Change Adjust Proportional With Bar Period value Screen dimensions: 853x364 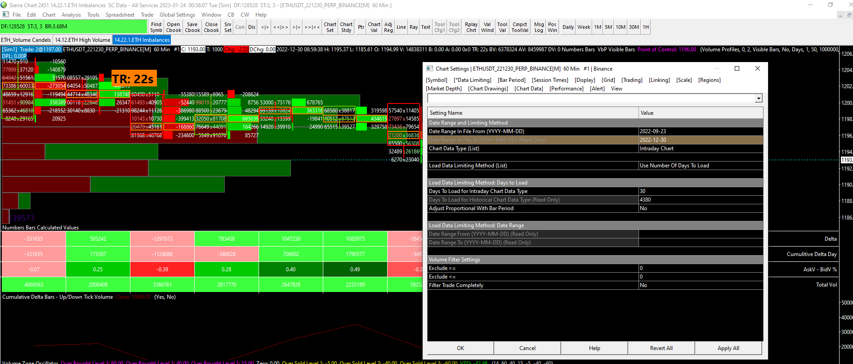tap(701, 208)
